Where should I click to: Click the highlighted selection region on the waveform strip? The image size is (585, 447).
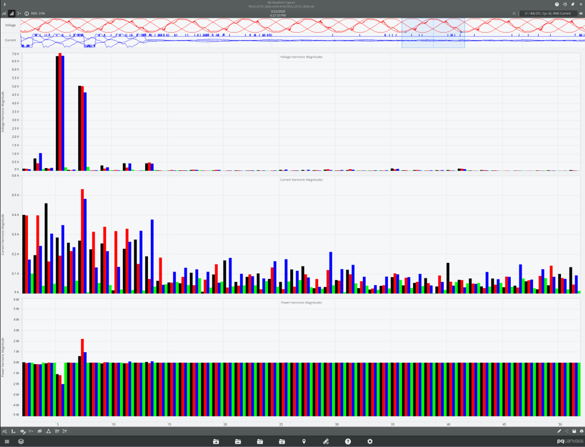click(x=433, y=34)
